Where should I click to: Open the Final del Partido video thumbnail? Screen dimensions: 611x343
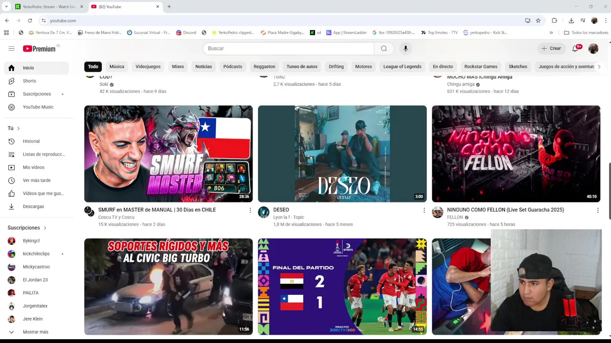pos(342,286)
